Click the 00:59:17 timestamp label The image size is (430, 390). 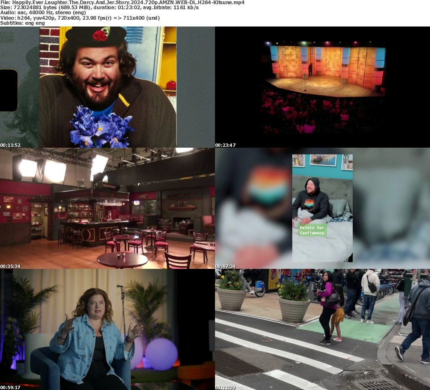click(x=10, y=387)
